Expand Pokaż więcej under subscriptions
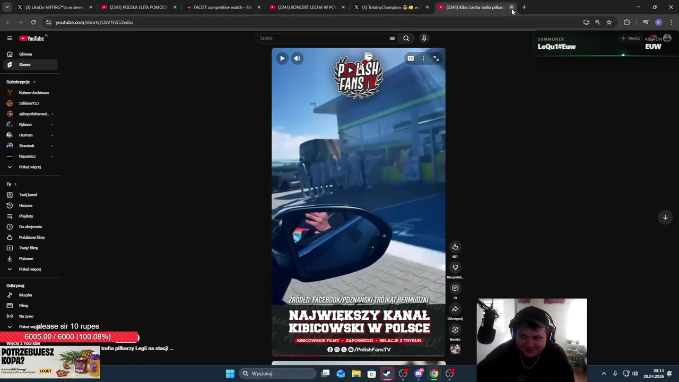Image resolution: width=679 pixels, height=382 pixels. [29, 167]
